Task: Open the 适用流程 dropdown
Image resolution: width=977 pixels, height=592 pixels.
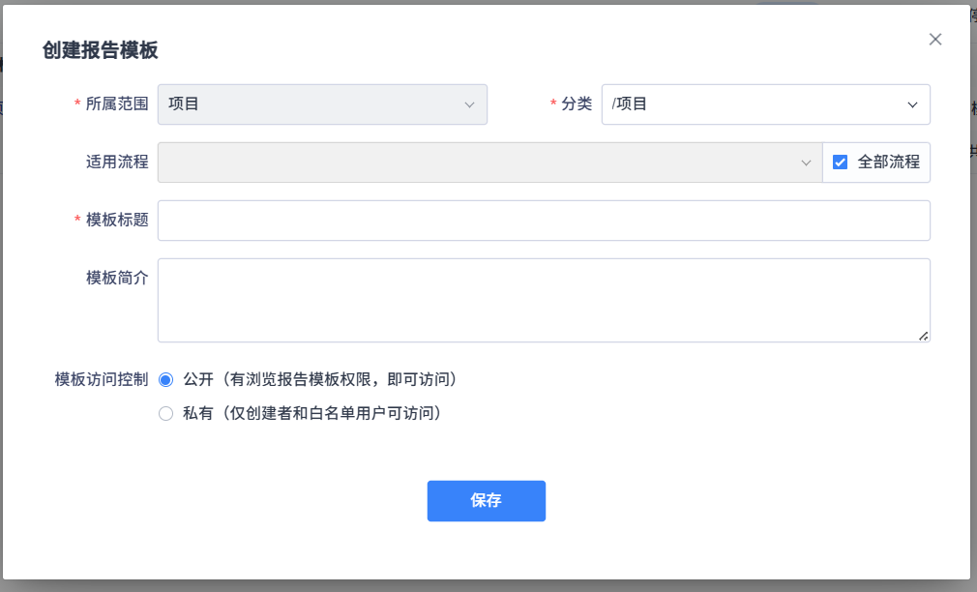Action: tap(489, 163)
